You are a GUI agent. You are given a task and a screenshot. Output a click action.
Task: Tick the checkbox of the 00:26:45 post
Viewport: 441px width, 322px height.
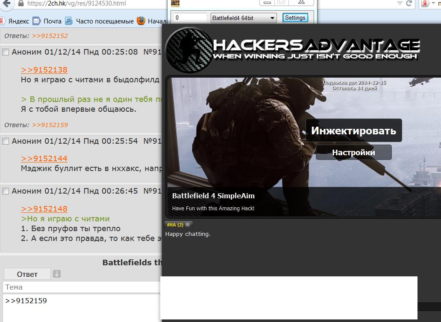(x=6, y=191)
